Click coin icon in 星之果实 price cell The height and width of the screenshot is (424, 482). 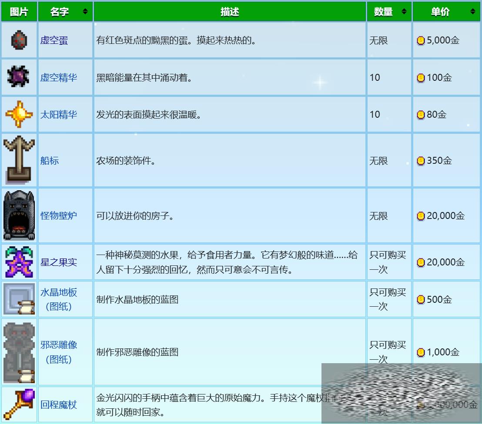421,262
